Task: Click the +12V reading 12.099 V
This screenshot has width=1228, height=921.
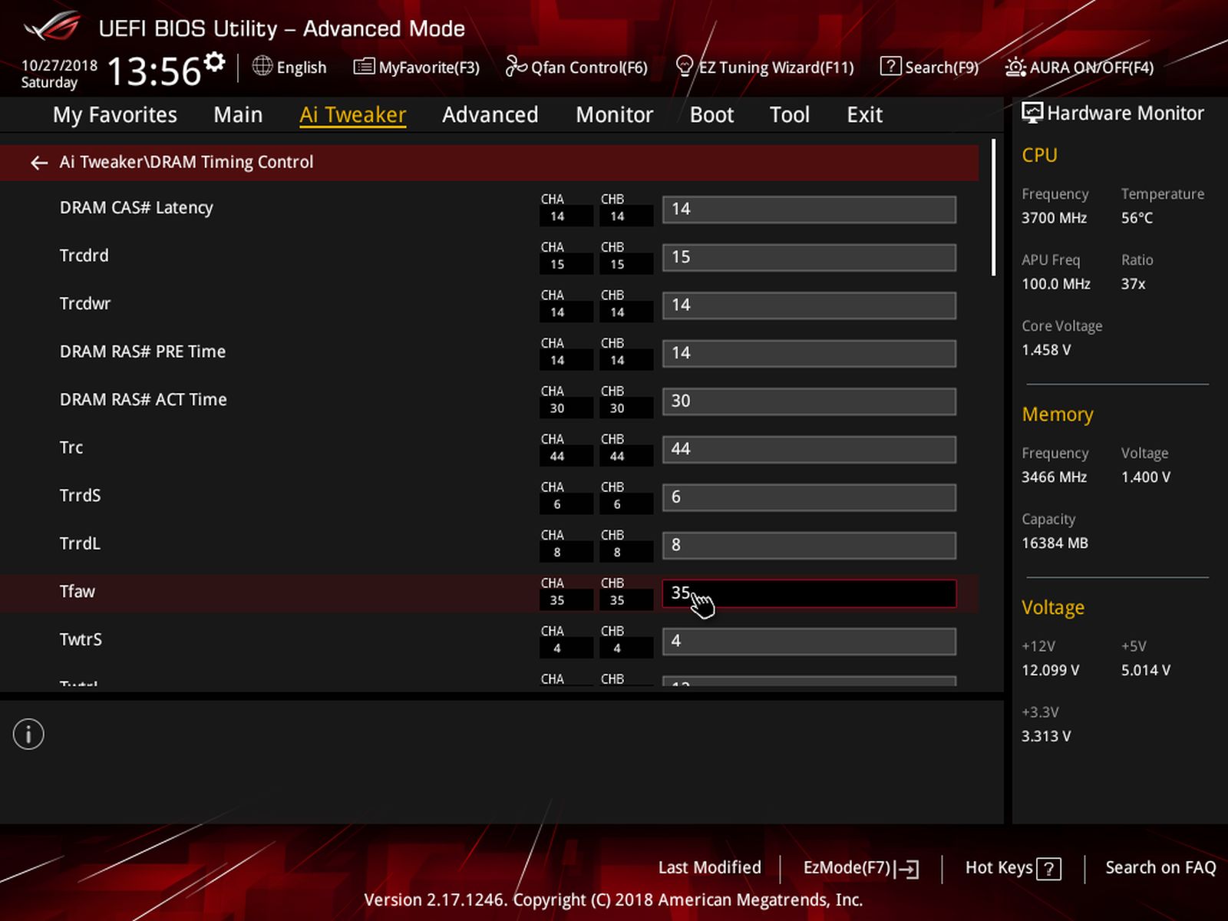Action: click(1050, 671)
